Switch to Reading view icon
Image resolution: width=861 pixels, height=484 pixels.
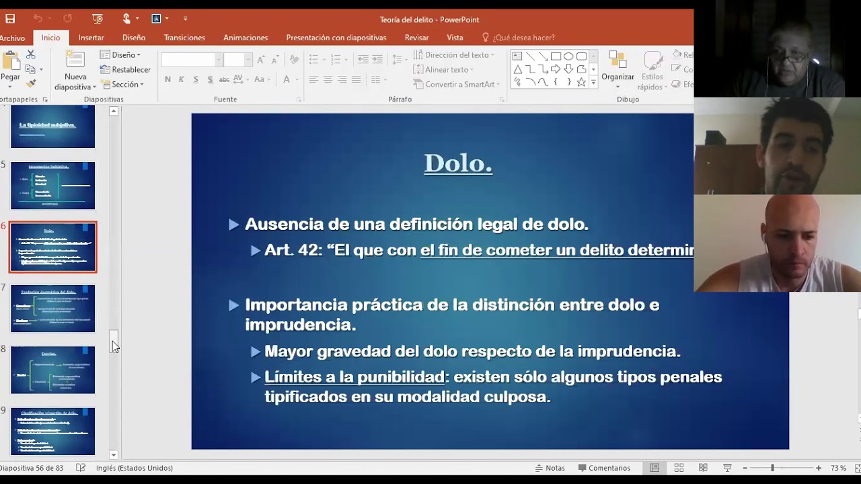coord(703,468)
